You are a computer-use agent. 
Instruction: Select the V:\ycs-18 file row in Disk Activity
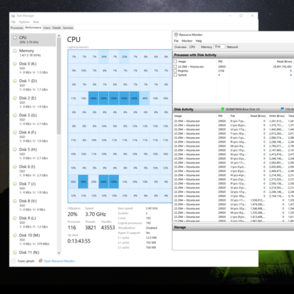tap(233, 196)
